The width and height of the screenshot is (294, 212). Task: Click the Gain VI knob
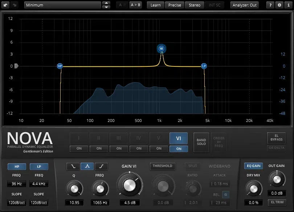[129, 185]
